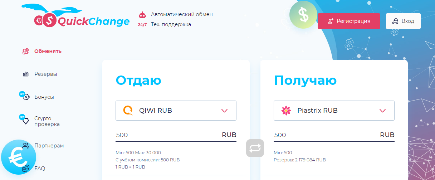
Task: Click the Crypto проверка diamond icon
Action: coord(25,121)
